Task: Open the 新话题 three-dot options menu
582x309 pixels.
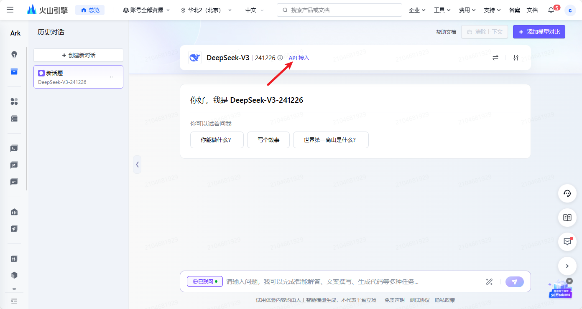Action: (112, 77)
